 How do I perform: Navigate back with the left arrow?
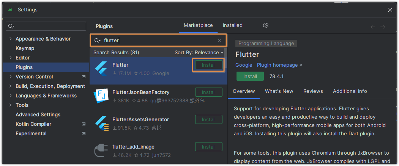(x=373, y=27)
